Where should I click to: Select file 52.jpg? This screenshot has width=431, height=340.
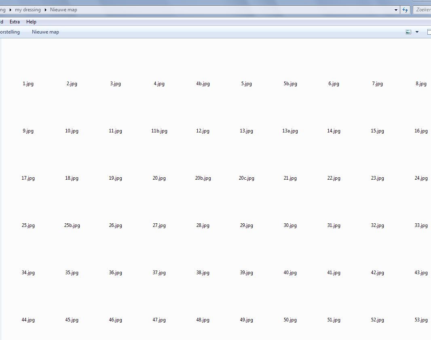coord(377,320)
